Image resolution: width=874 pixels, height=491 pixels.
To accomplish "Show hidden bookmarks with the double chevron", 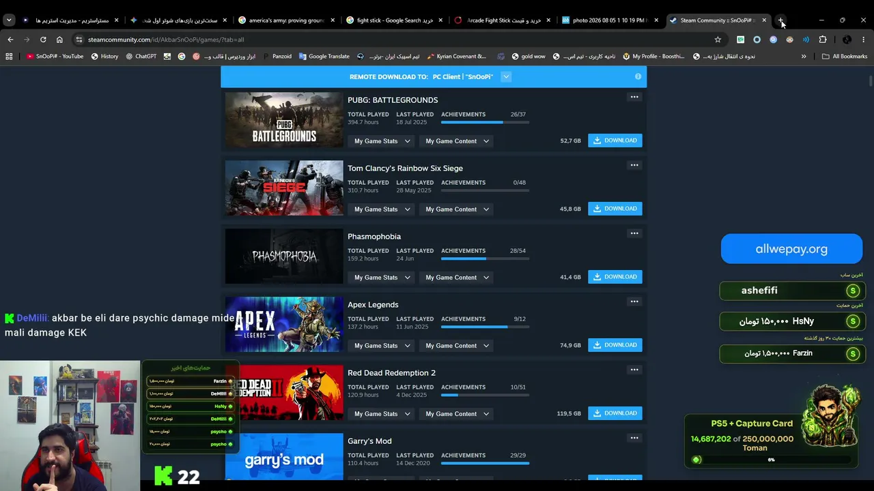I will pos(804,57).
